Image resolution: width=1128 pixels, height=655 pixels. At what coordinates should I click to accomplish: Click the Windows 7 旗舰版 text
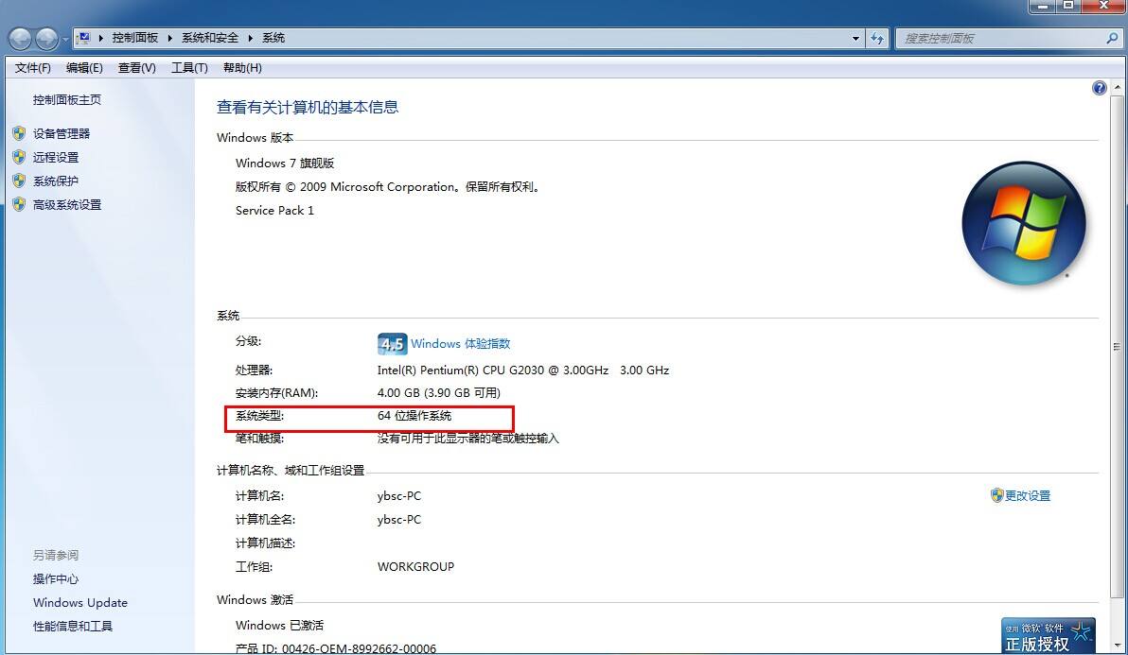285,163
